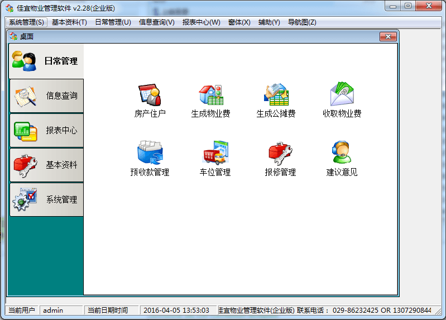Open the 系统管理(S) menu
Screen dimensions: 446x320
click(26, 22)
